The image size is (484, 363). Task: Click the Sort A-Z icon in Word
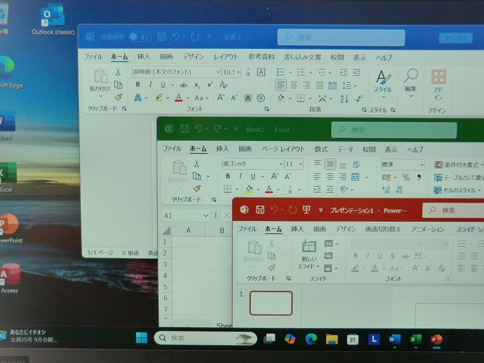(344, 99)
